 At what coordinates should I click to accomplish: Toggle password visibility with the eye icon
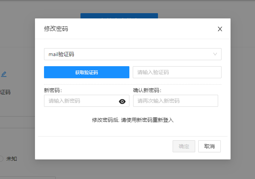coord(122,101)
